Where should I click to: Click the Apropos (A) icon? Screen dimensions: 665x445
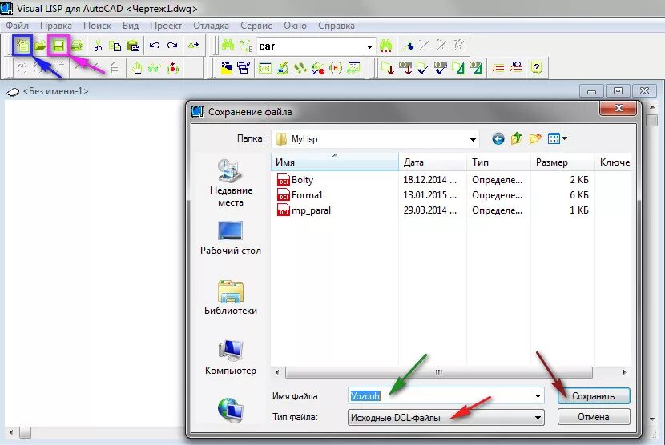336,68
